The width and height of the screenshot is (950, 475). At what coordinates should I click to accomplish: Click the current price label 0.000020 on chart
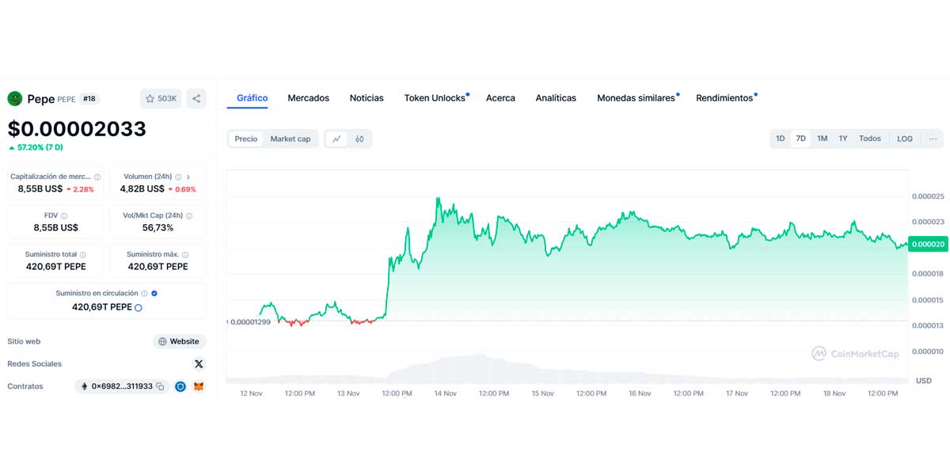coord(929,245)
